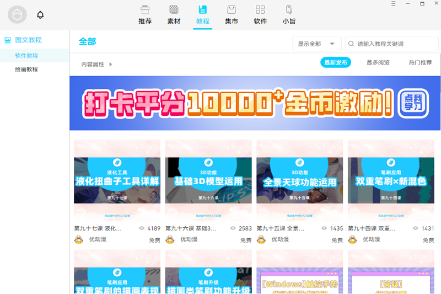Image resolution: width=441 pixels, height=294 pixels.
Task: Click 优动漫 author name under 第九十五课
Action: (x=280, y=239)
